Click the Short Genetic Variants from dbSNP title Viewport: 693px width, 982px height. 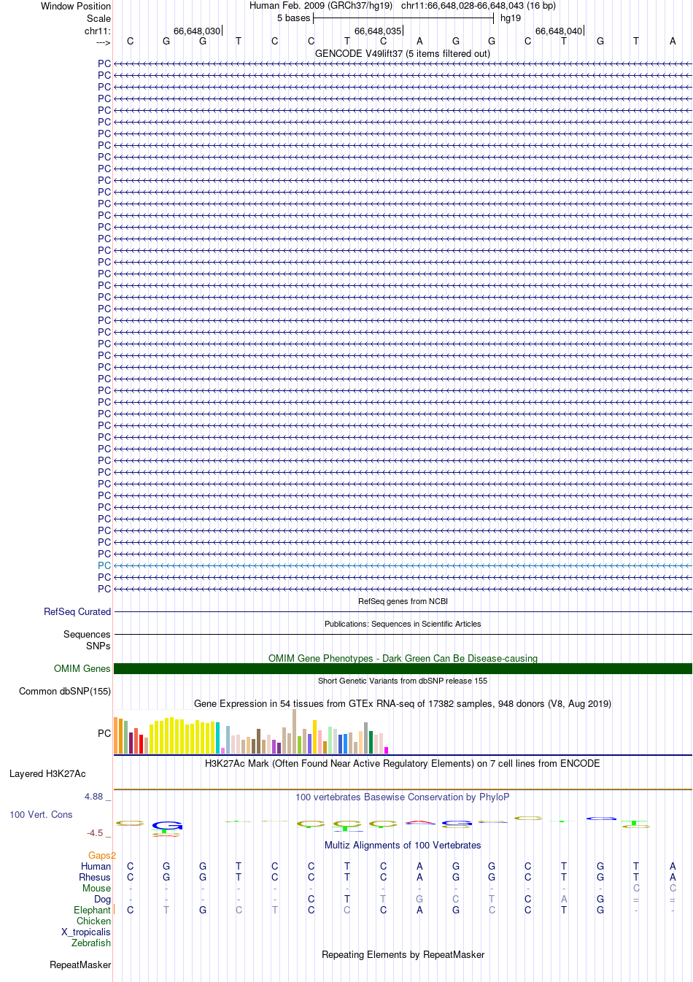(403, 681)
